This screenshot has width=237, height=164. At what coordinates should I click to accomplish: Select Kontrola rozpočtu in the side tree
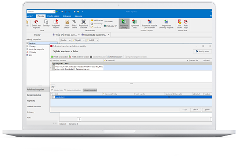[36, 49]
